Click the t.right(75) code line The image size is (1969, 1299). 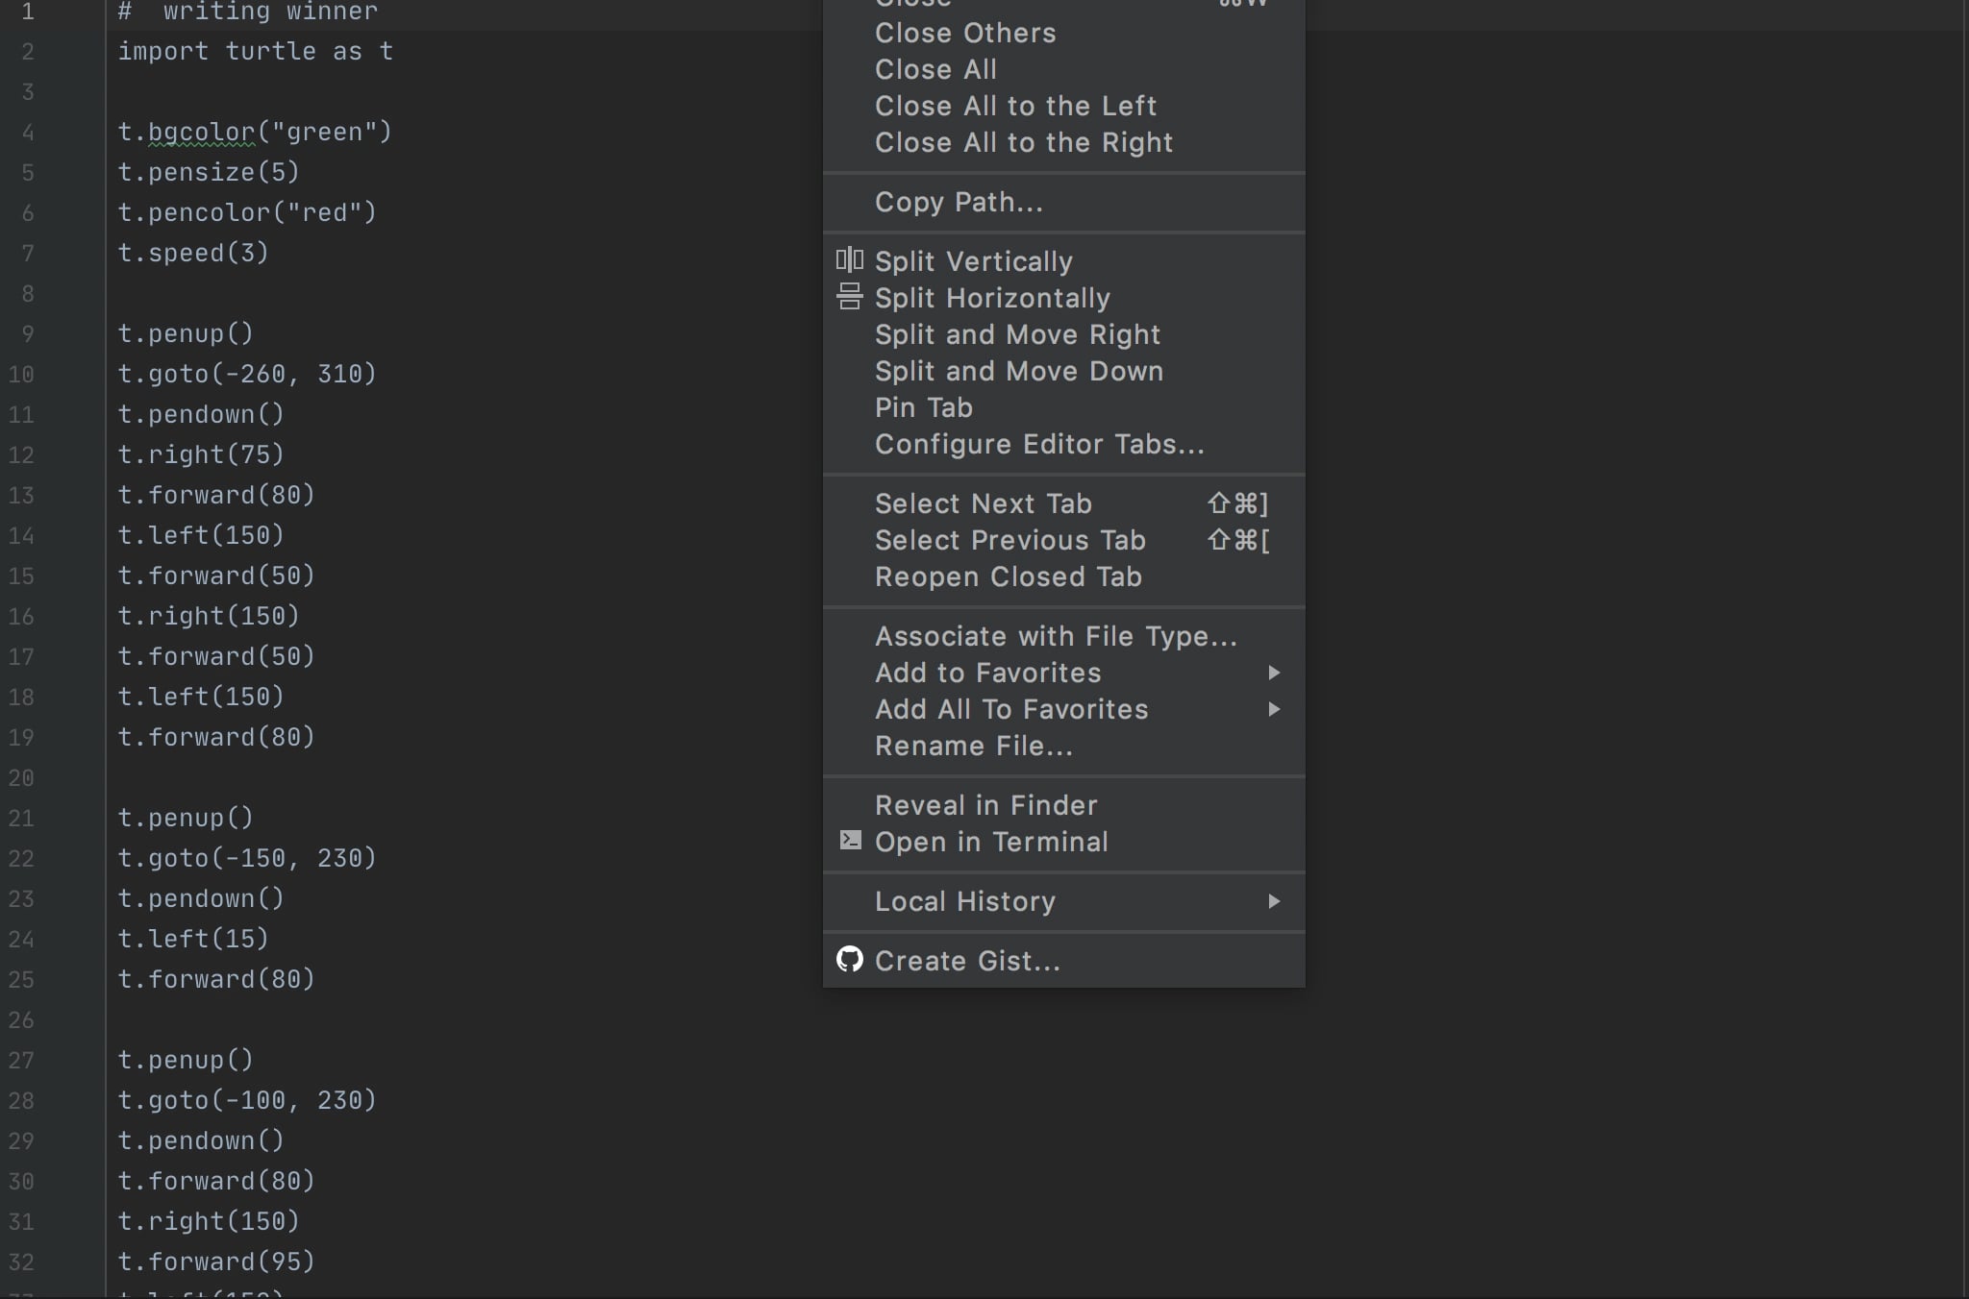(x=201, y=454)
